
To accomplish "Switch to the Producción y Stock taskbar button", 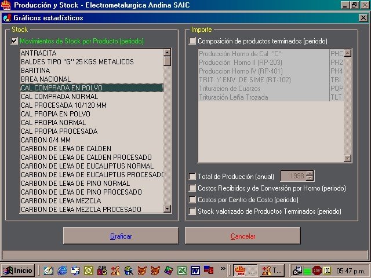I will [x=245, y=270].
